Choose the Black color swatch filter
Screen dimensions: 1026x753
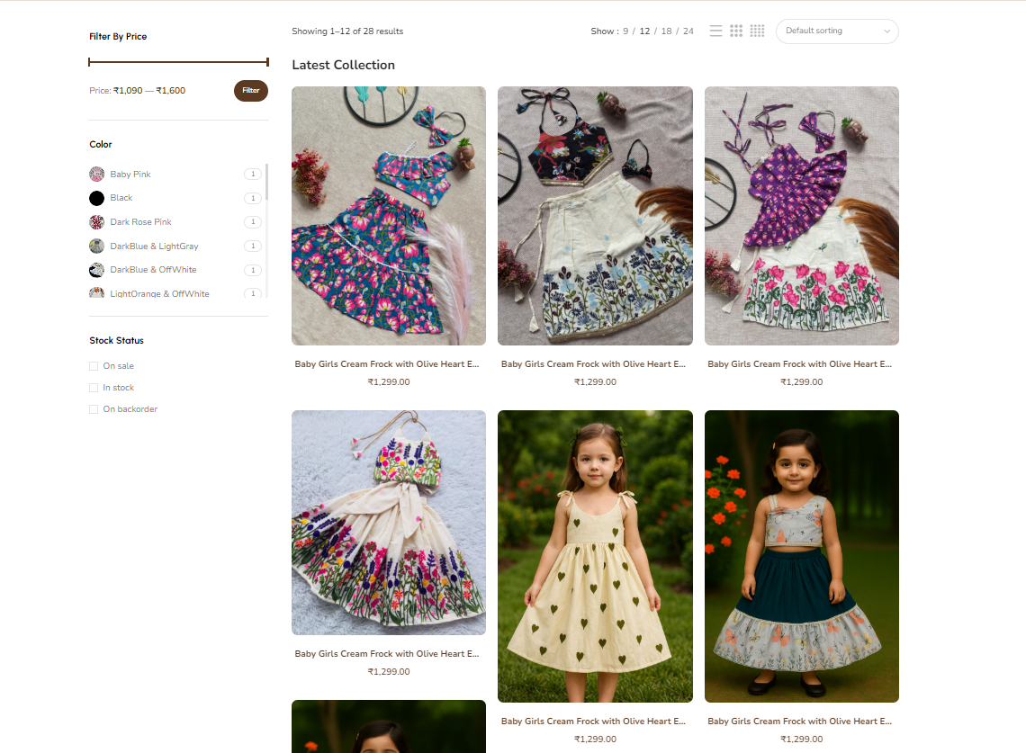click(97, 198)
